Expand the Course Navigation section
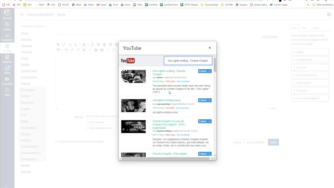This screenshot has width=334, height=188. click(310, 98)
